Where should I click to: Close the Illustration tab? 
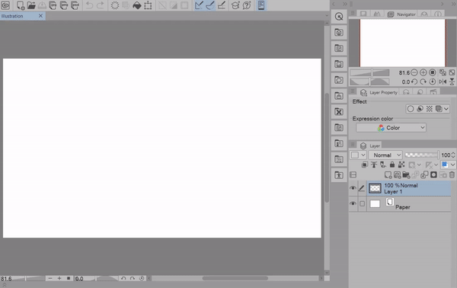(41, 16)
